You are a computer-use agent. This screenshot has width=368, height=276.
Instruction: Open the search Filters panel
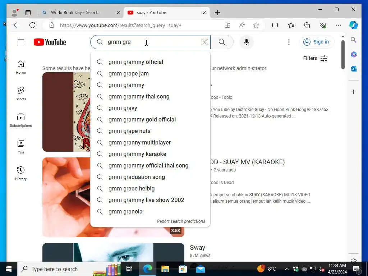click(x=315, y=58)
